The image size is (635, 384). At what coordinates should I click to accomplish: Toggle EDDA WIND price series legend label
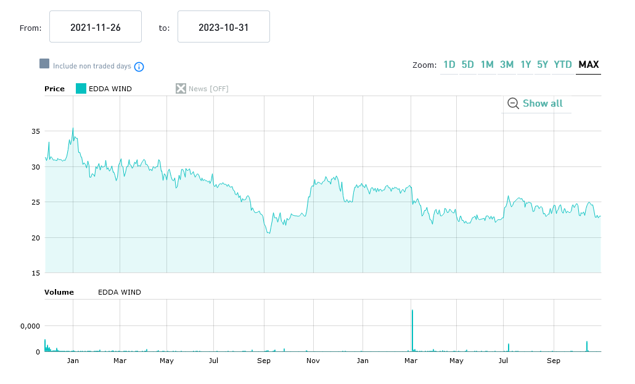[110, 89]
